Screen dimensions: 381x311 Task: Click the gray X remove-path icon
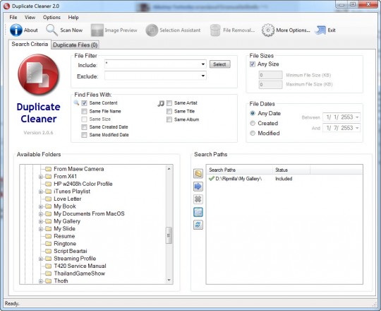click(198, 199)
